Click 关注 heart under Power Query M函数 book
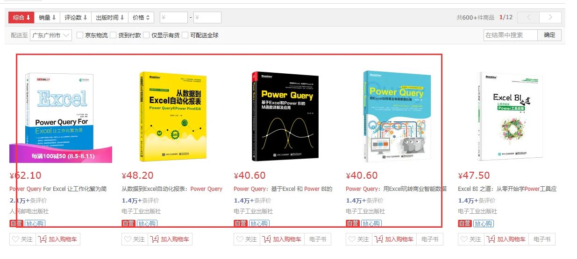 pyautogui.click(x=247, y=239)
